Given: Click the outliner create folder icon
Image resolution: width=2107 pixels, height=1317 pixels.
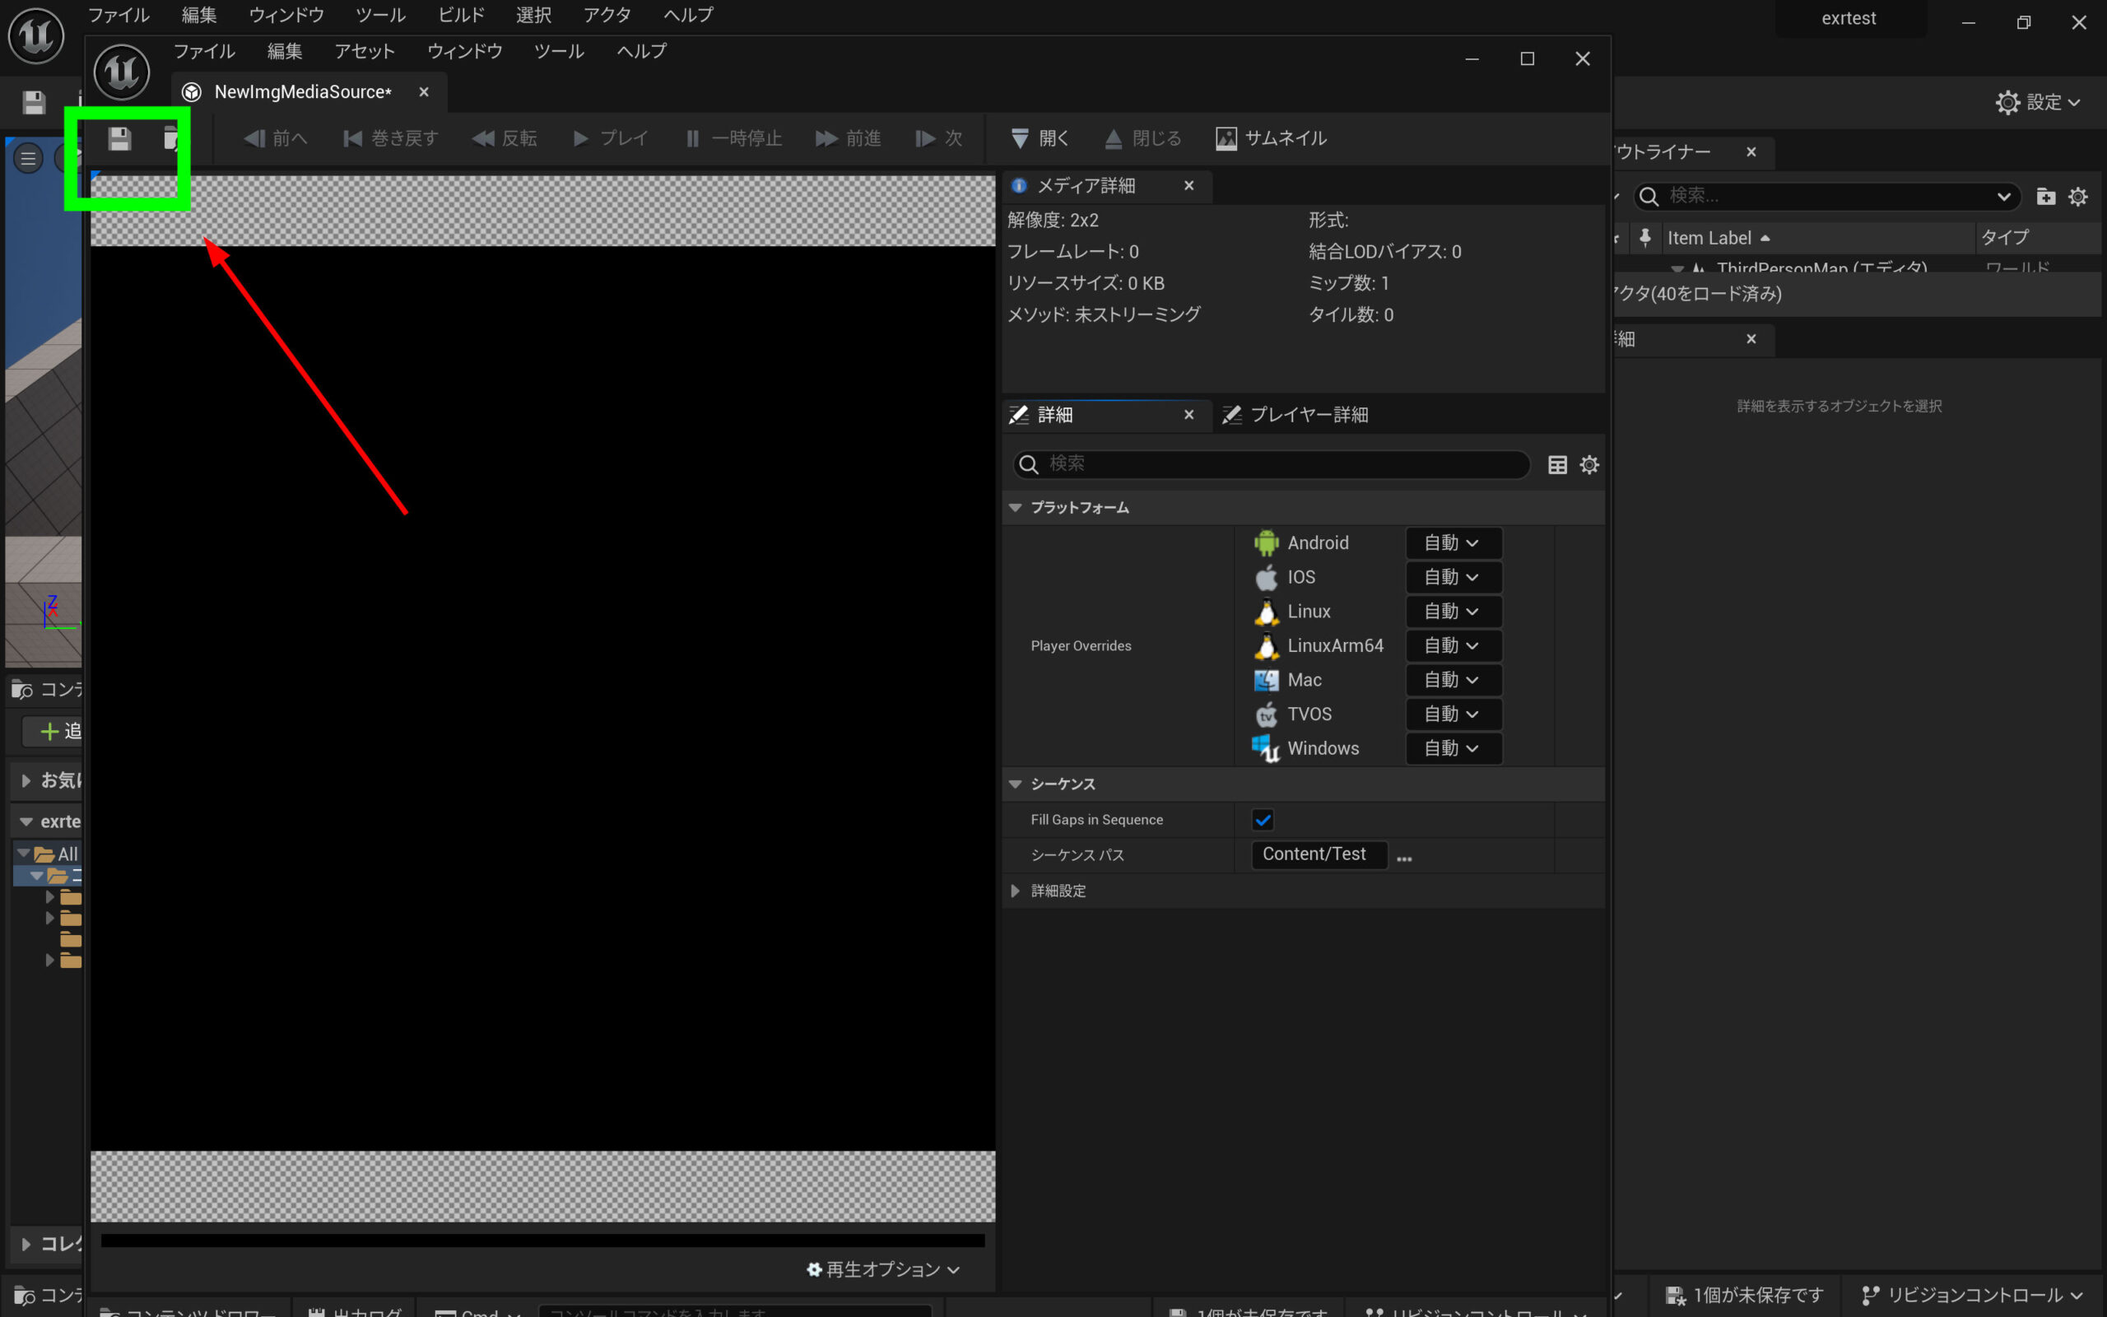Looking at the screenshot, I should 2045,197.
